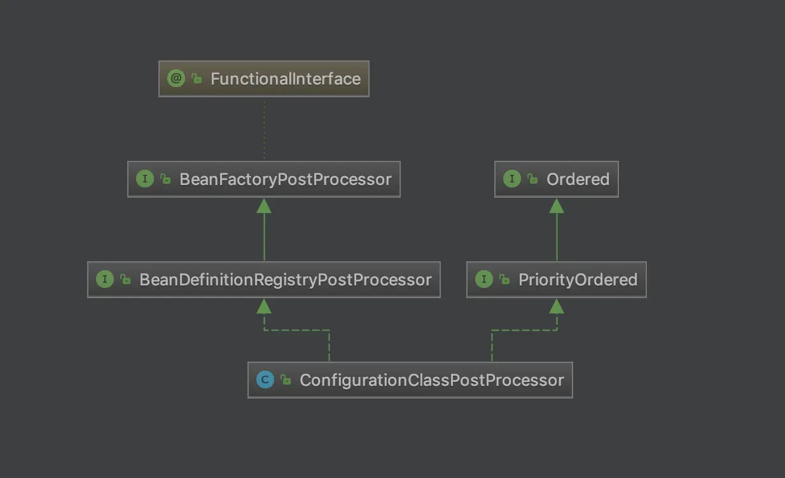
Task: Select the BeanDefinitionRegistryPostProcessor node label
Action: tap(286, 280)
